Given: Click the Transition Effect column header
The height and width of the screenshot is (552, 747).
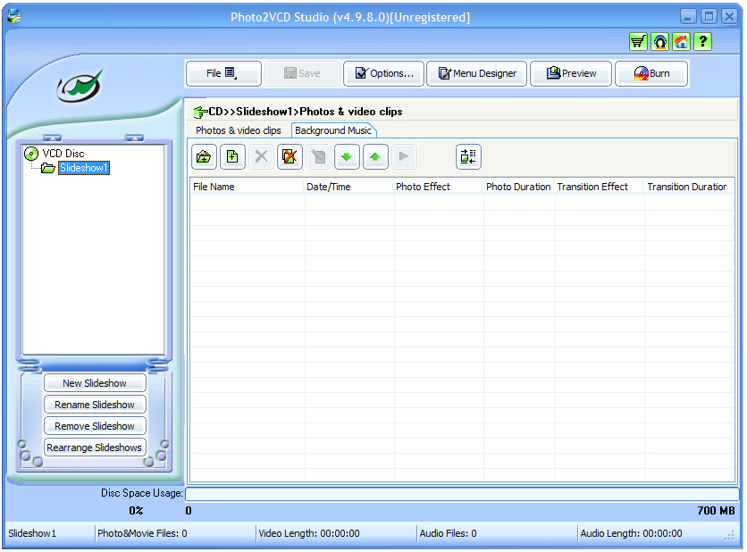Looking at the screenshot, I should pyautogui.click(x=592, y=187).
